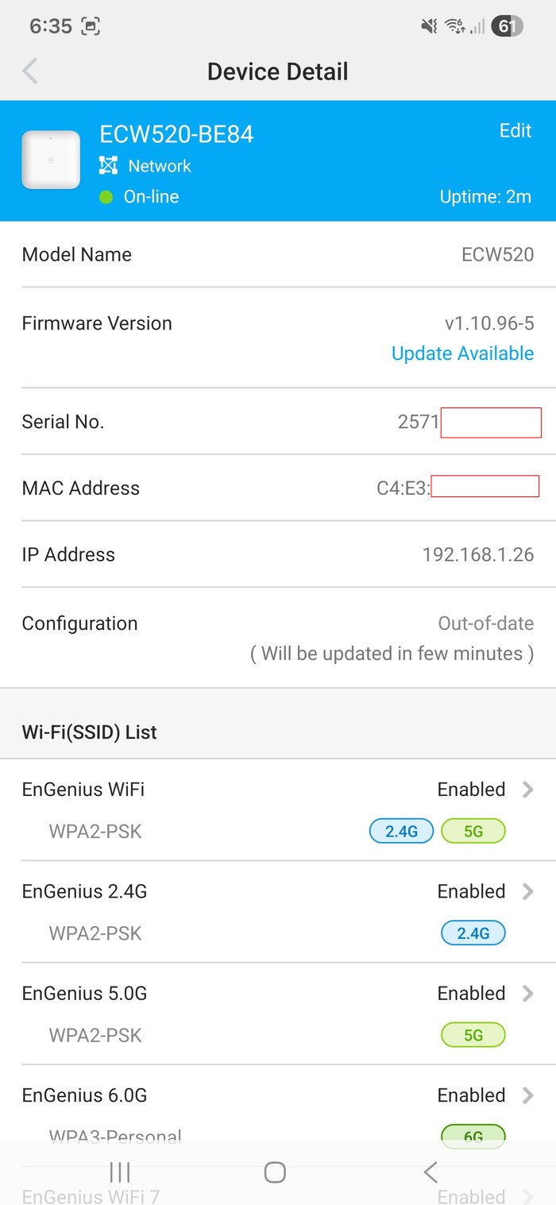Expand EnGenius 5.0G SSID chevron
The width and height of the screenshot is (556, 1205).
(x=527, y=993)
